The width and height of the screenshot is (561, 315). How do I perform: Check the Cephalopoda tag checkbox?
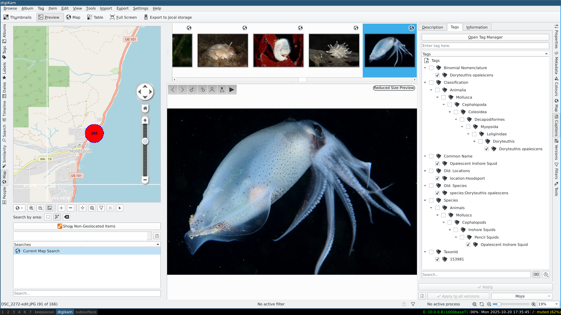pyautogui.click(x=450, y=105)
